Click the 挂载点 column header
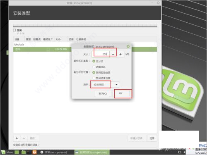The image size is (207, 155). click(37, 39)
